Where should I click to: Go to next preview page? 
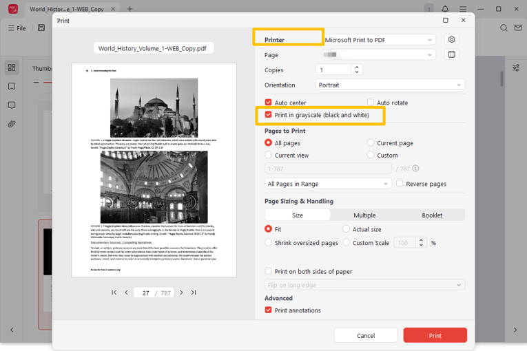pyautogui.click(x=181, y=292)
